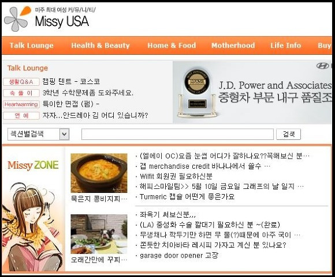Click the Hyundai logo in the ad banner
The height and width of the screenshot is (277, 335).
(322, 66)
